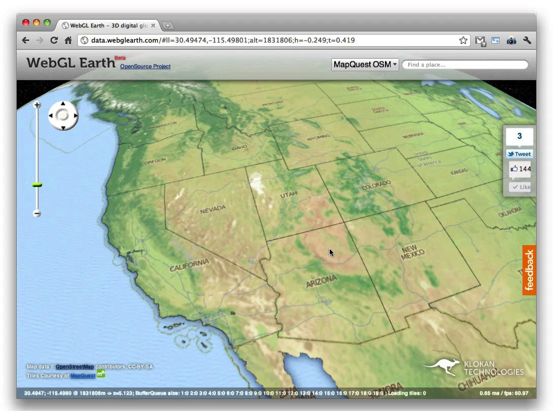Click the OREGON label on the map
This screenshot has width=560, height=417.
click(x=155, y=161)
